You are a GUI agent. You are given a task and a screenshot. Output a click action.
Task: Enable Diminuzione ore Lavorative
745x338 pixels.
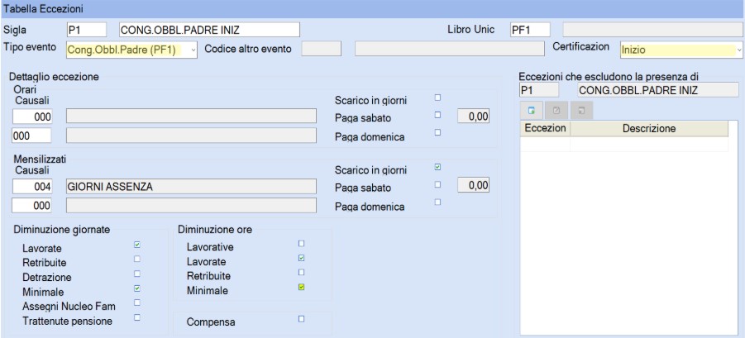coord(301,244)
